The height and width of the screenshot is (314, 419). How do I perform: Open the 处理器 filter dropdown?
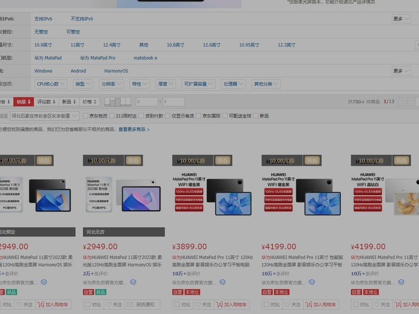233,84
